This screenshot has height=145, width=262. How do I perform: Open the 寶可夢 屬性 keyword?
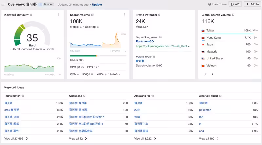click(x=11, y=131)
